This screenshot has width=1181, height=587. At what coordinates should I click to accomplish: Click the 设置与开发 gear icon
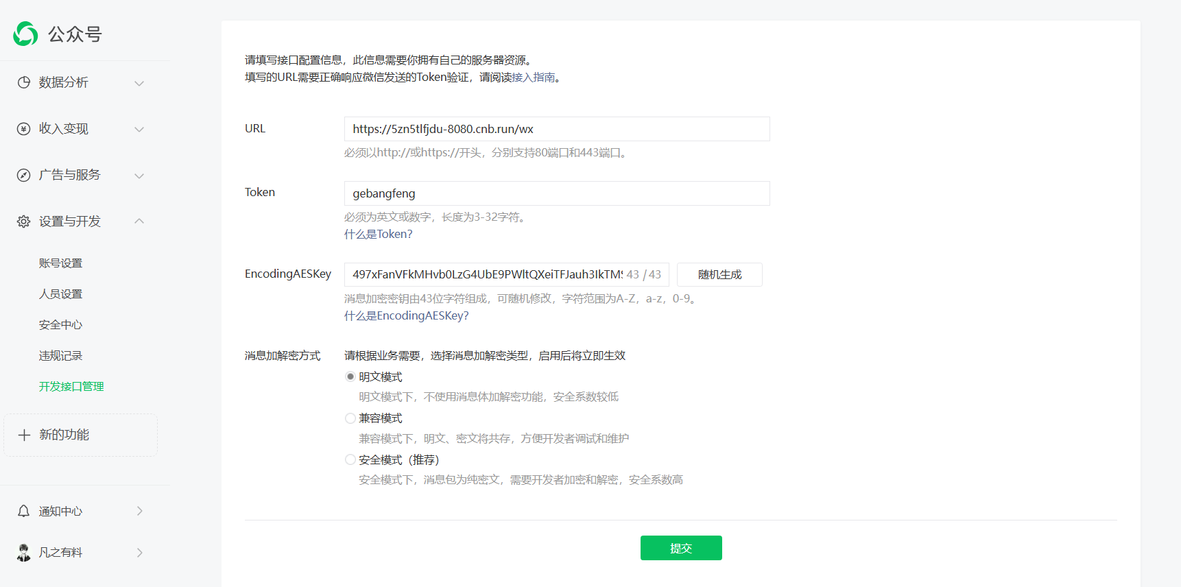pos(24,221)
